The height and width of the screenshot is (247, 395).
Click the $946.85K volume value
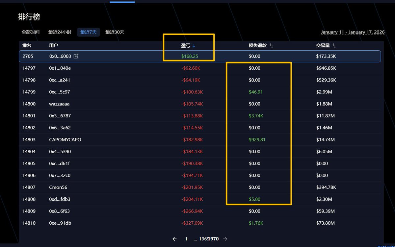(x=326, y=68)
